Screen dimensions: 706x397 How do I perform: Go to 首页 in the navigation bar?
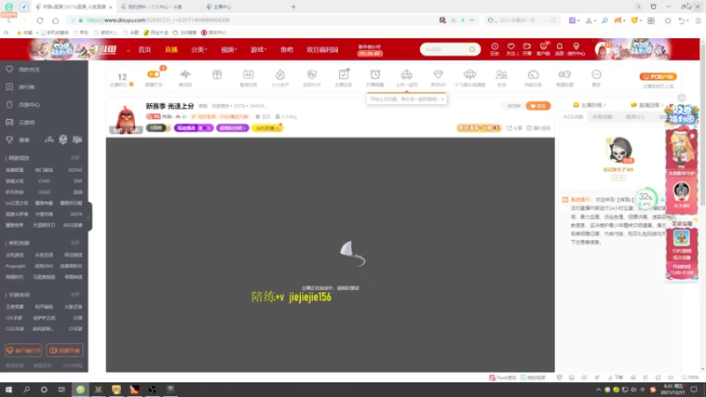(145, 49)
